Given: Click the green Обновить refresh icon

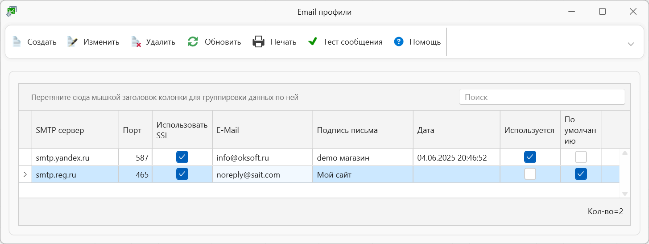Looking at the screenshot, I should (x=193, y=42).
